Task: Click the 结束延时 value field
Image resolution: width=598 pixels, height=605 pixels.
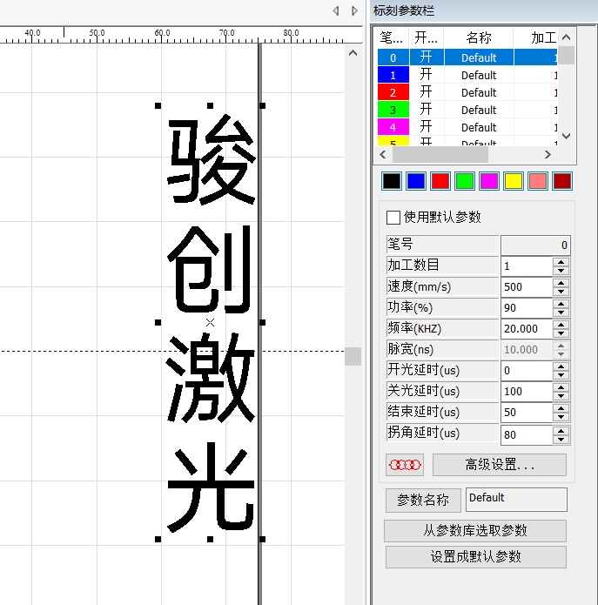Action: point(527,412)
